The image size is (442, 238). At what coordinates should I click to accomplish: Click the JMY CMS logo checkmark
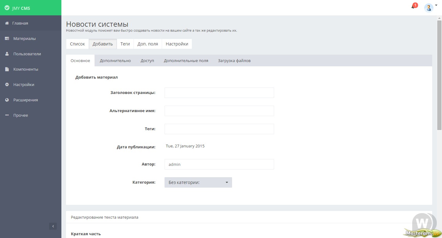click(x=7, y=8)
